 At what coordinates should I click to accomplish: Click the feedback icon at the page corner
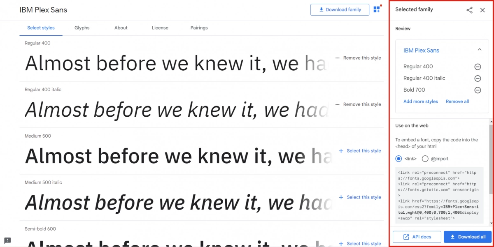click(7, 240)
